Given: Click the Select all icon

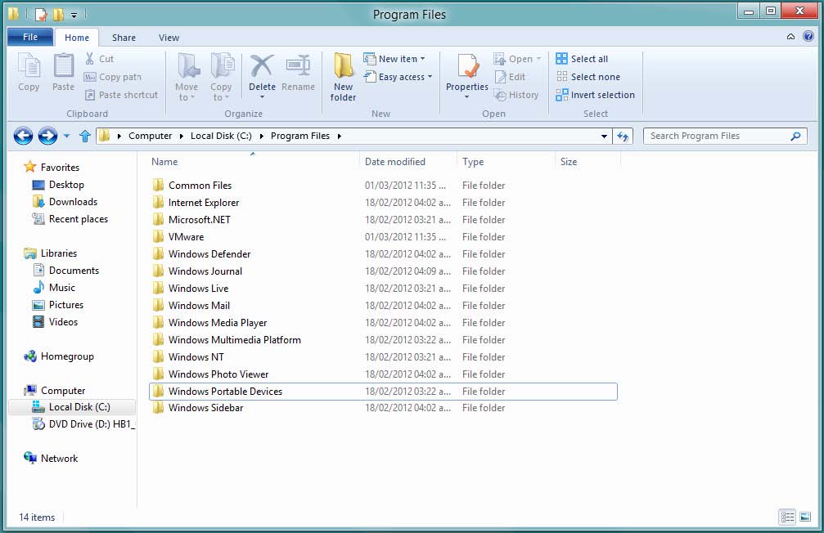Looking at the screenshot, I should 562,59.
